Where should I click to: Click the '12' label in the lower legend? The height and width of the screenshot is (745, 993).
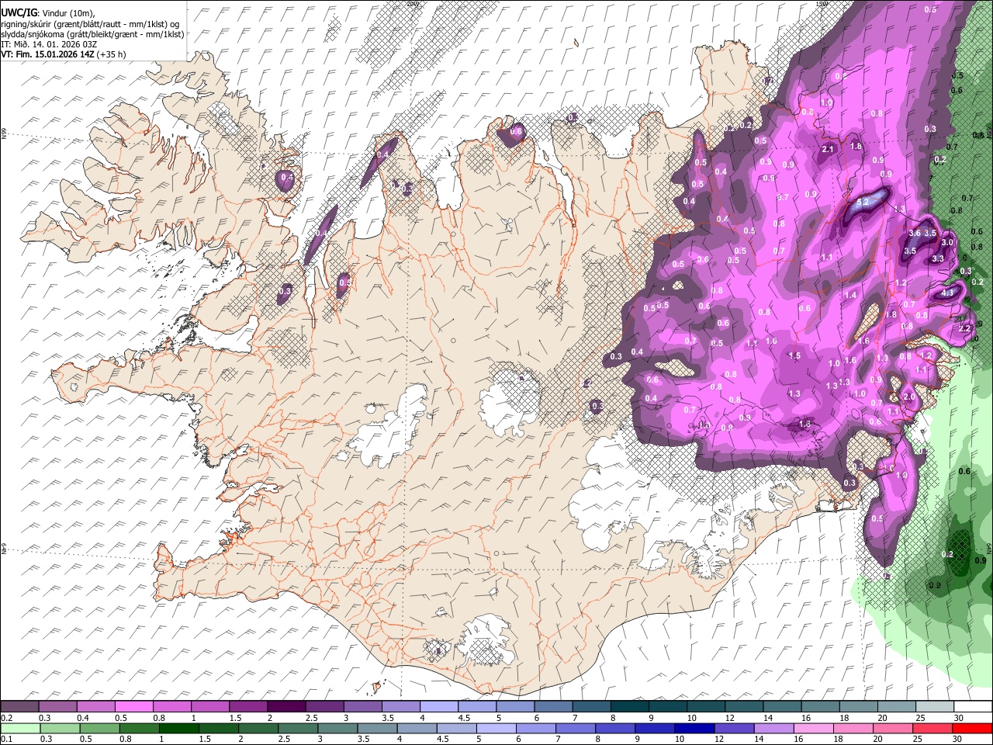[x=719, y=739]
